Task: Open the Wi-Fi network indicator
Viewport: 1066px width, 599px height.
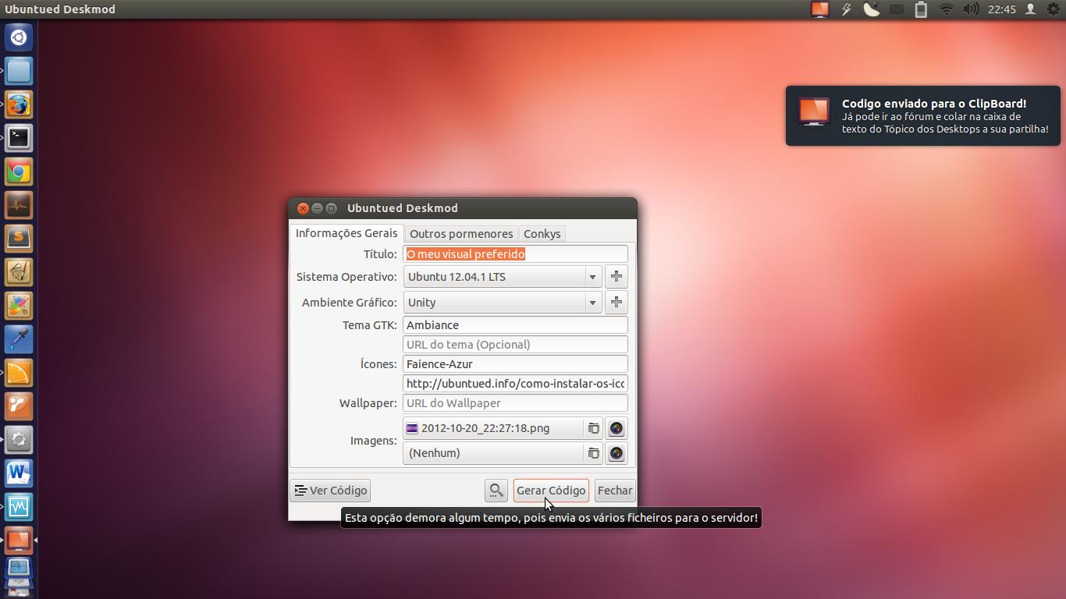Action: pyautogui.click(x=946, y=9)
